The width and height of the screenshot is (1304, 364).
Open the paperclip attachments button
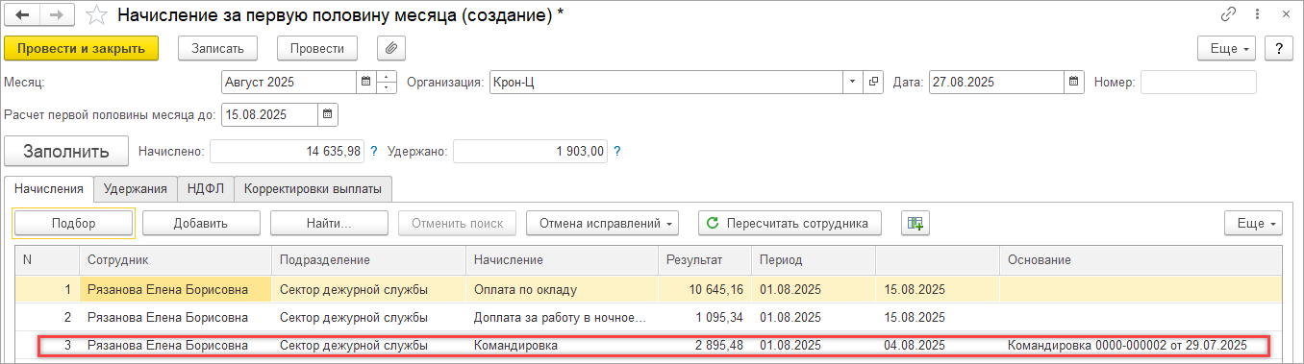click(x=391, y=48)
